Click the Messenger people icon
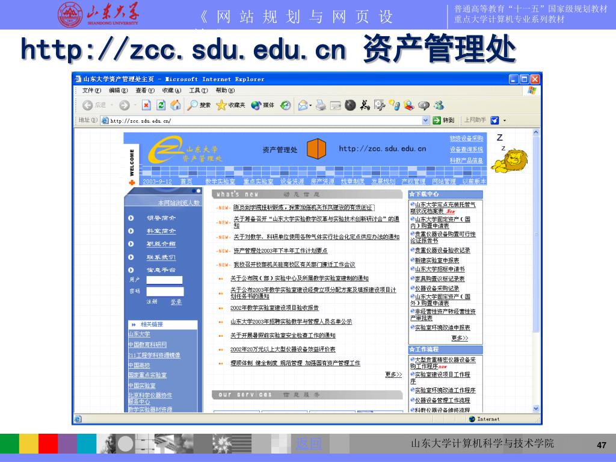616x462 pixels. pos(439,105)
